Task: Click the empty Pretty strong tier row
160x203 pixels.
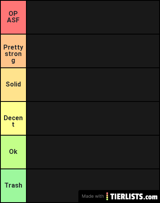Action: (x=93, y=51)
